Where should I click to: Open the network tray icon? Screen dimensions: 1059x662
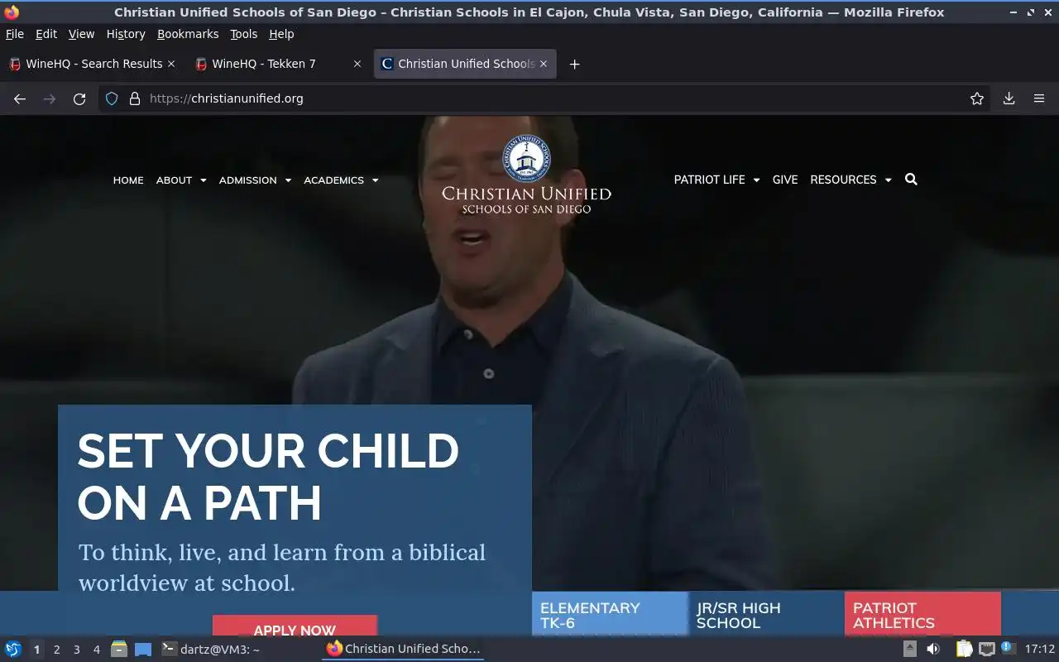coord(986,649)
